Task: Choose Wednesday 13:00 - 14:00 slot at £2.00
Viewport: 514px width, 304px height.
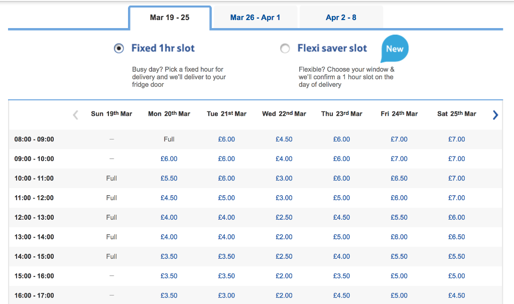Action: point(284,237)
